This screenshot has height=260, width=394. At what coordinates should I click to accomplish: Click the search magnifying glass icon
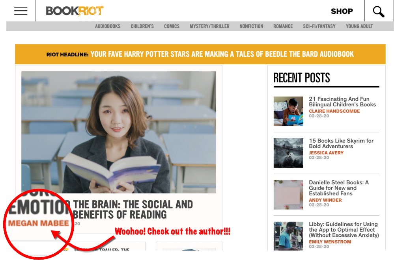click(x=378, y=11)
